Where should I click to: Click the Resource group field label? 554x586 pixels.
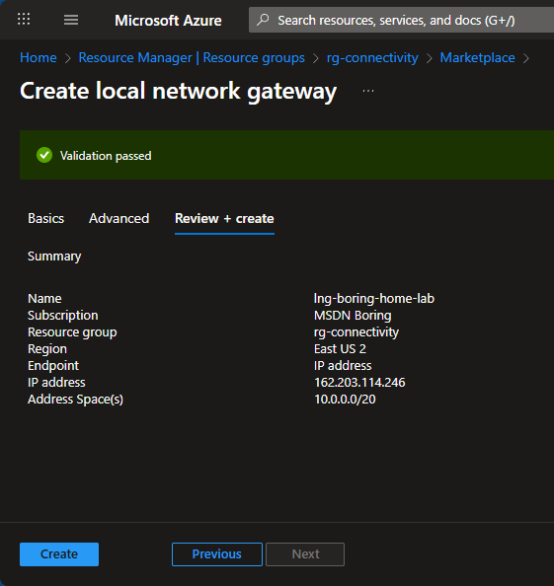click(72, 331)
